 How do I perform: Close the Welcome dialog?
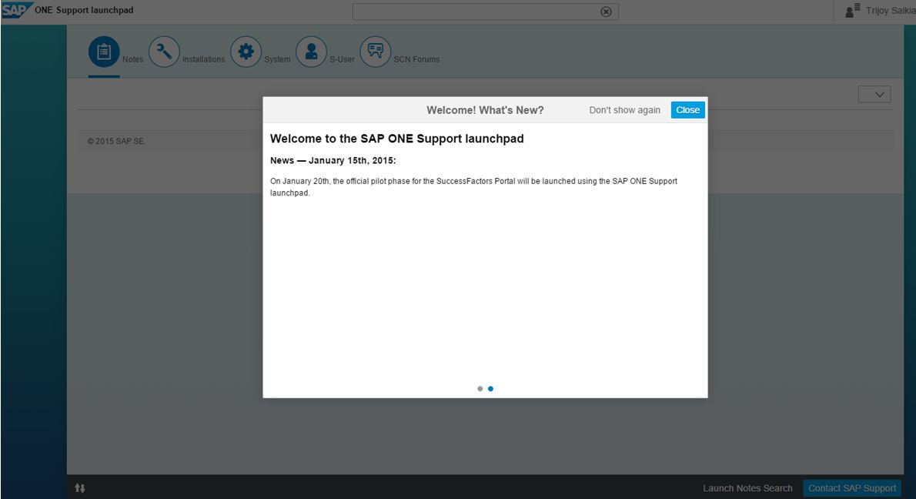click(x=687, y=110)
